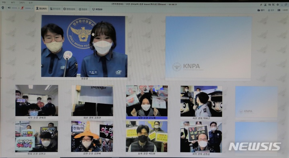Viewport: 289px width, 158px height.
Task: Open the 동영상공유 video sharing tab
Action: (69, 9)
